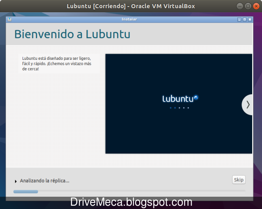
Task: Click the installer icon in Instalar title bar
Action: point(9,19)
